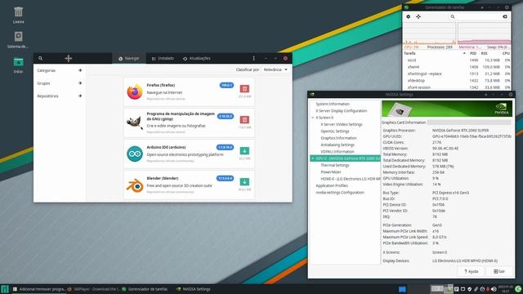Open the Manjaro start menu icon
The height and width of the screenshot is (294, 523).
5,289
